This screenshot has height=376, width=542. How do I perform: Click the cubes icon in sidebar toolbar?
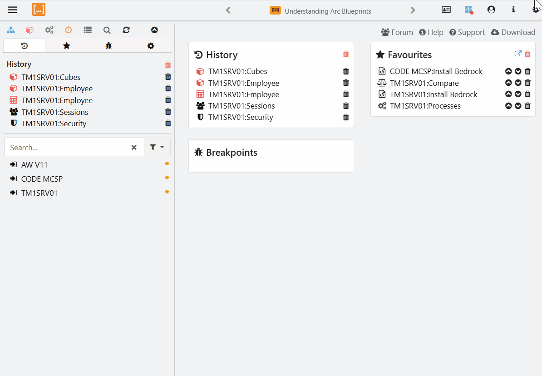click(x=30, y=30)
